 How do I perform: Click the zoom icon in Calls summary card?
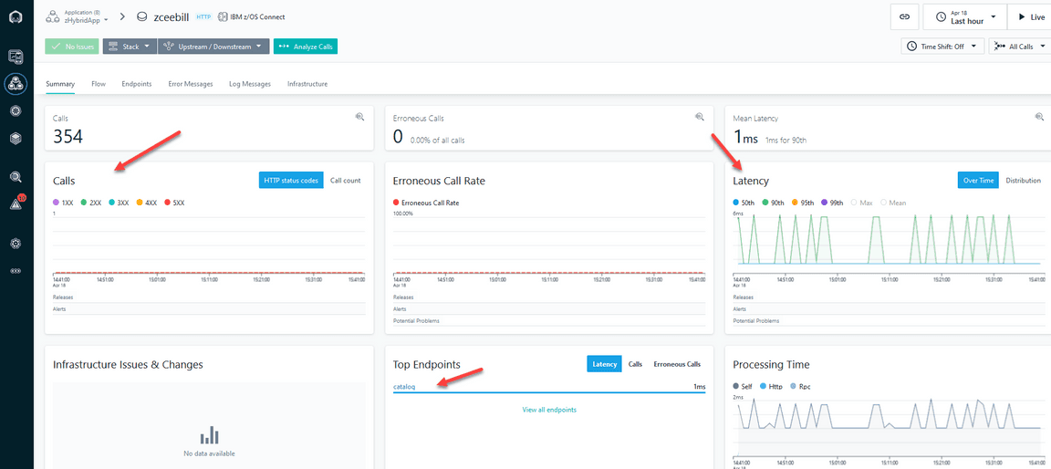(360, 117)
